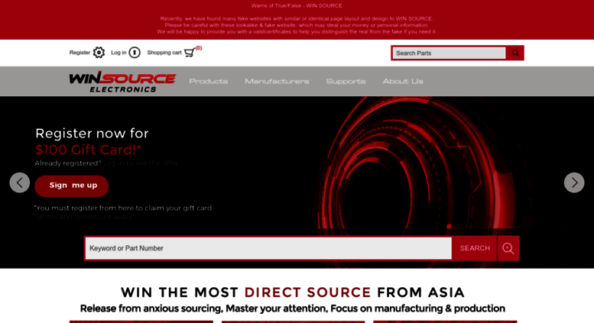Open the Manufacturers menu
Viewport: 594px width, 323px height.
coord(277,81)
